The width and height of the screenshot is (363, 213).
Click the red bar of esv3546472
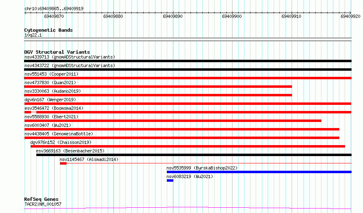(x=188, y=112)
